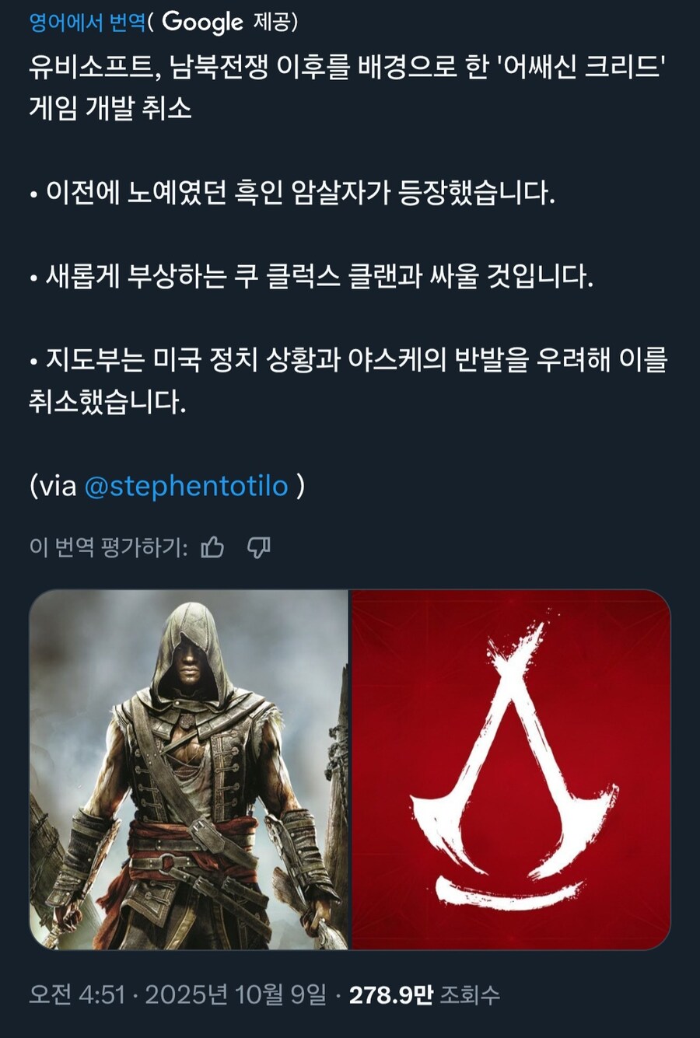
Task: Open the @stephentotilo profile mention
Action: coord(186,486)
